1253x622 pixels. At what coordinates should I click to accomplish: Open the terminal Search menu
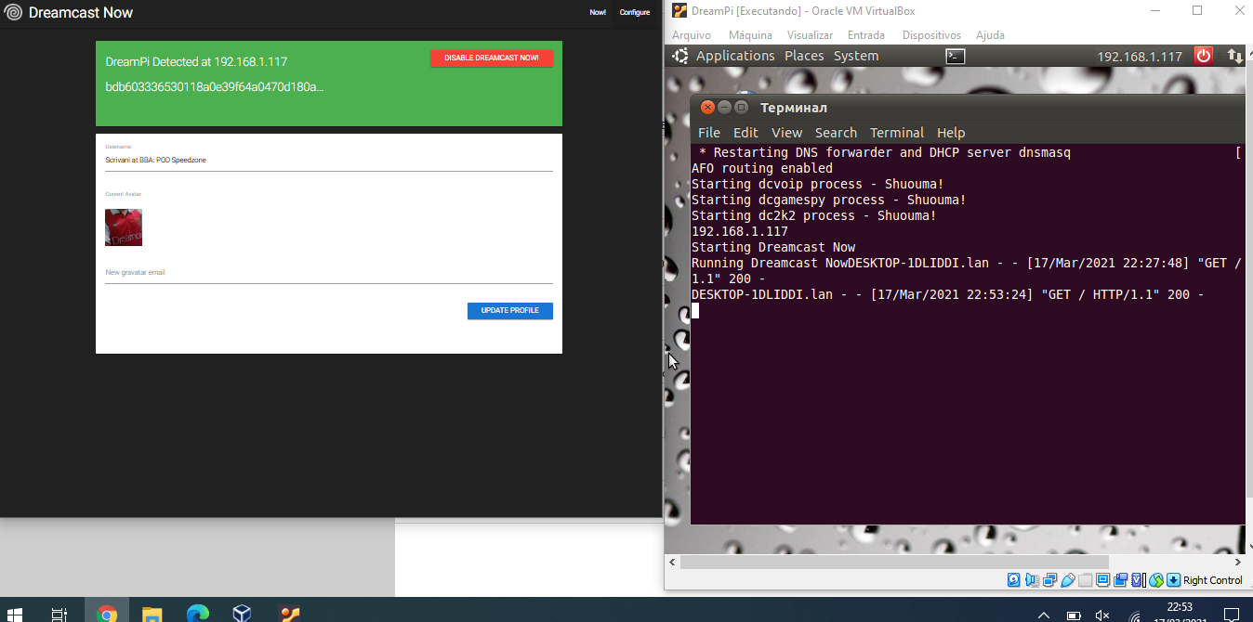pos(836,133)
